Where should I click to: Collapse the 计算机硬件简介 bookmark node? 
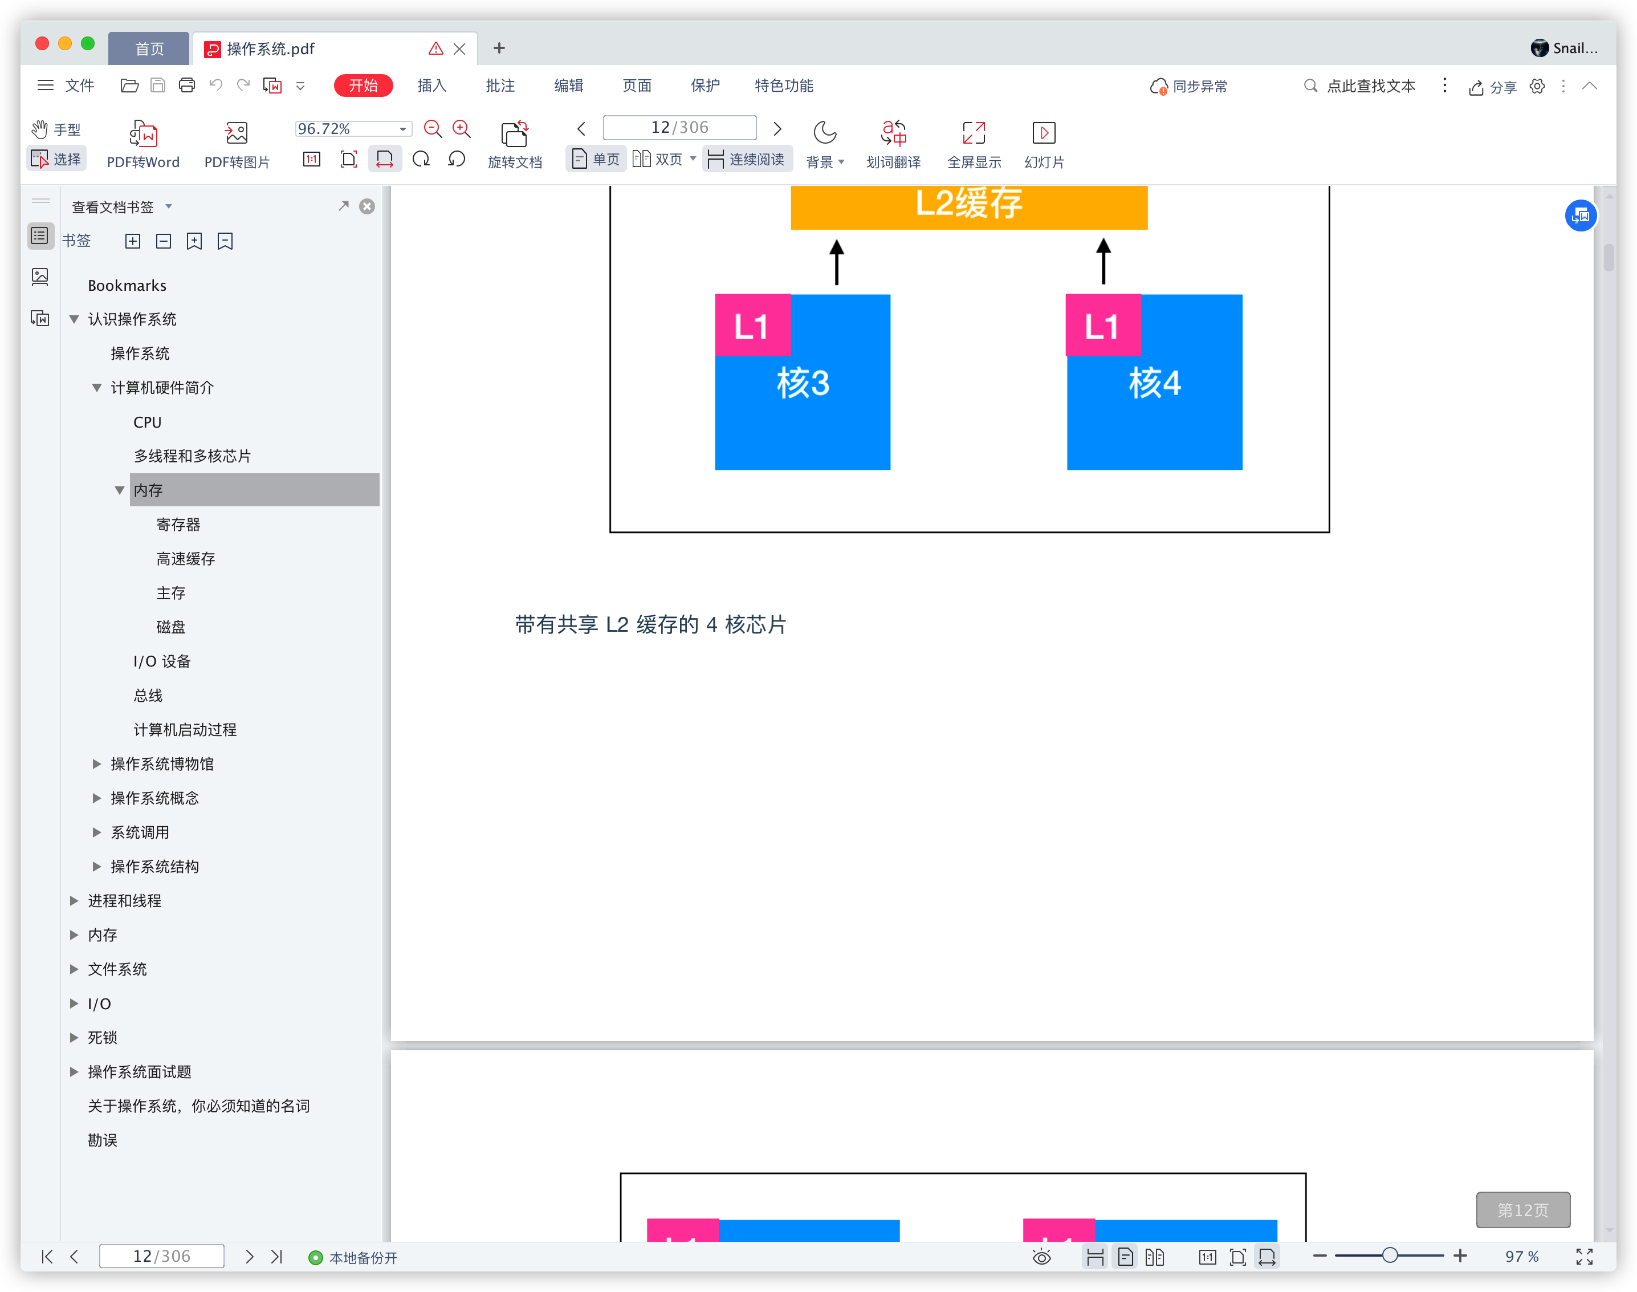[97, 388]
